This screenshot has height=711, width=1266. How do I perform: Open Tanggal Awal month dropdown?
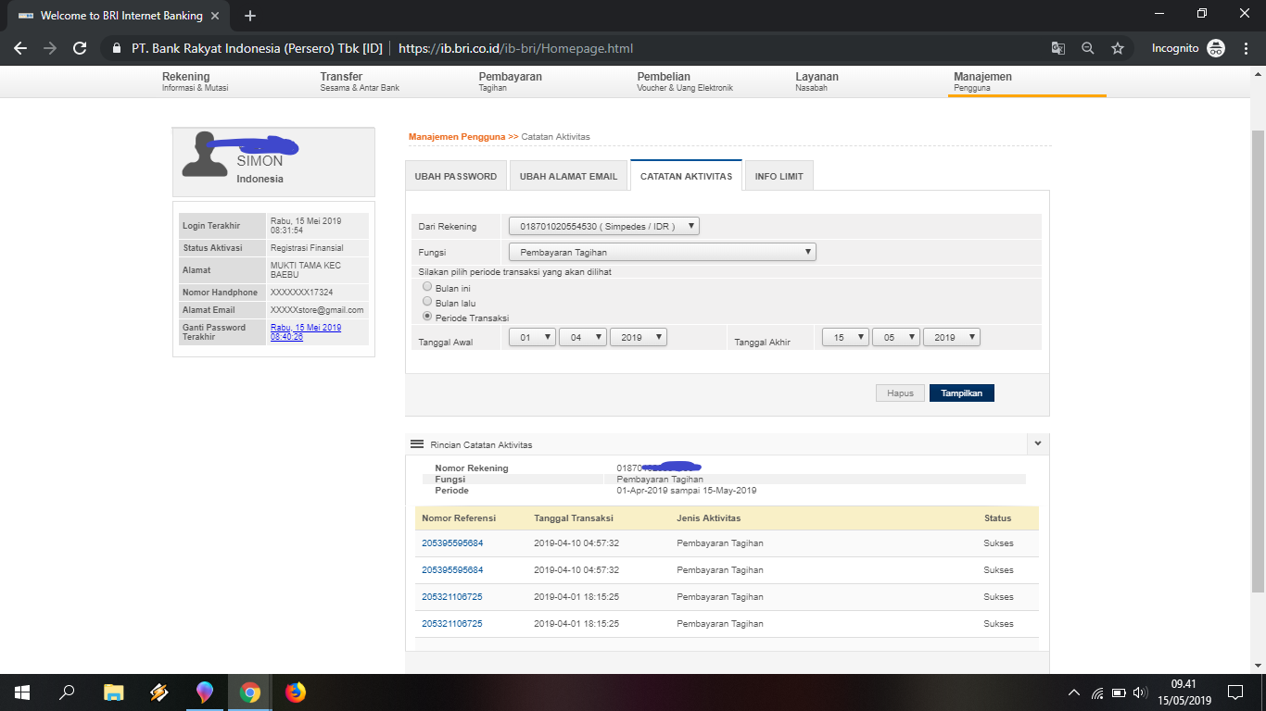click(583, 338)
